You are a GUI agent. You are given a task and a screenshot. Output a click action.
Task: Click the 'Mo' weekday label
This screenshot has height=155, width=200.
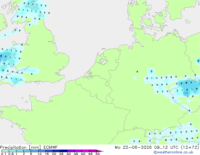point(117,147)
